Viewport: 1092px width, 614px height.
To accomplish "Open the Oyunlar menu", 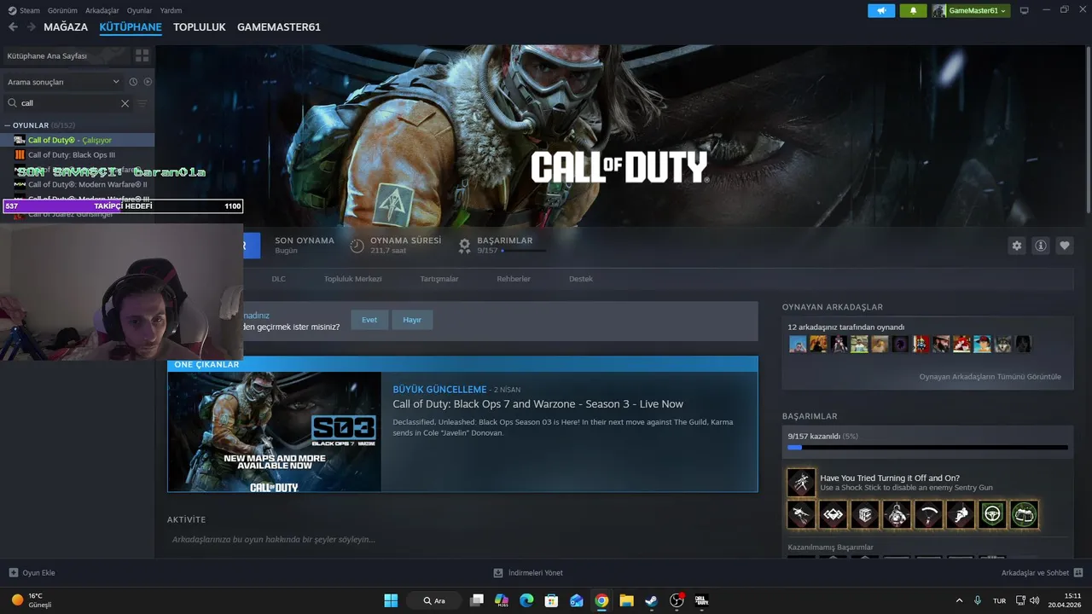I will pos(139,10).
